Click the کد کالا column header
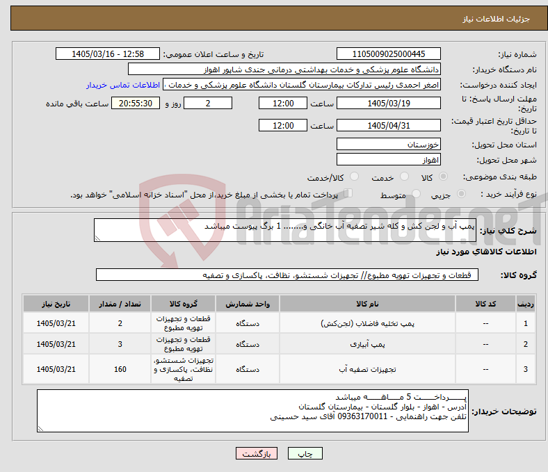 pyautogui.click(x=485, y=304)
